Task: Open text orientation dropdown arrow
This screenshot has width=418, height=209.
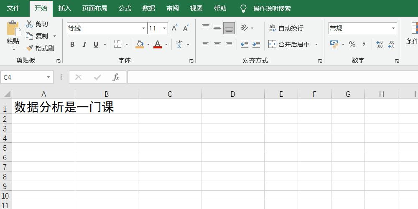Action: pyautogui.click(x=252, y=28)
